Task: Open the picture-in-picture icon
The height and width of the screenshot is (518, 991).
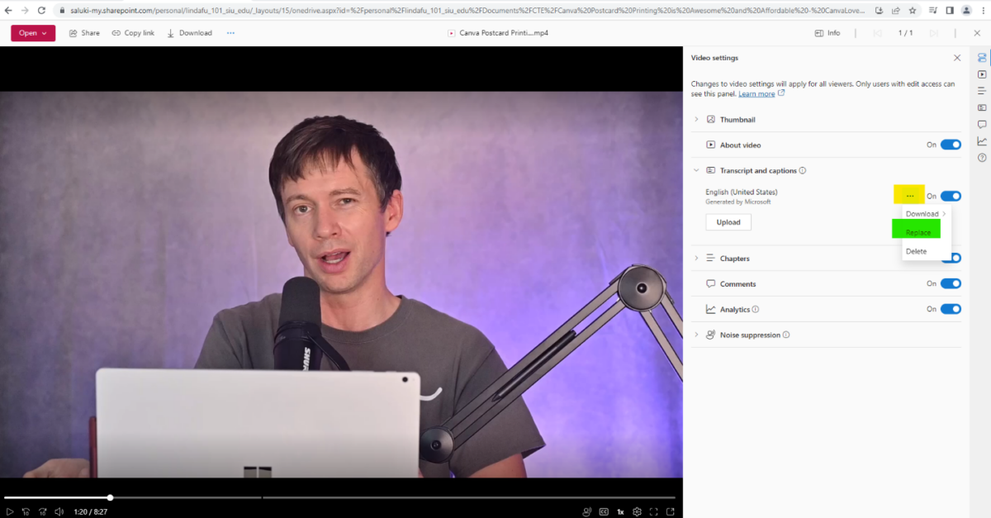Action: [671, 511]
